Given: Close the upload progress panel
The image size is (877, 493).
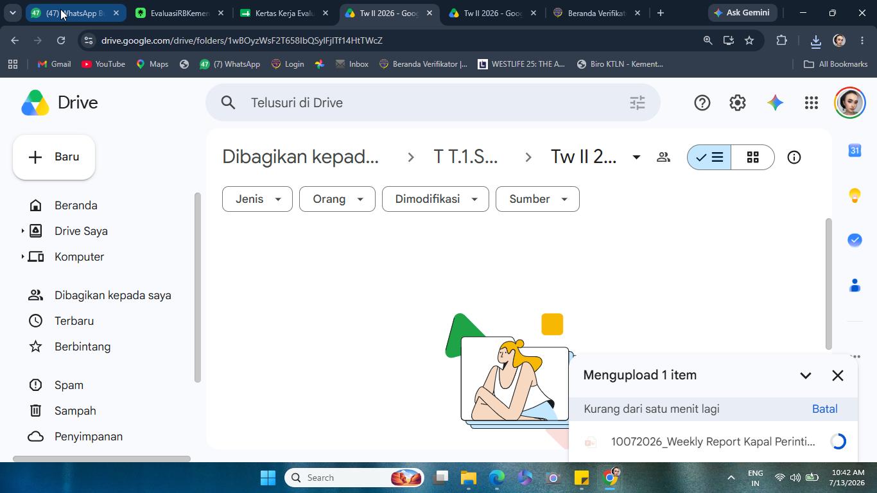Looking at the screenshot, I should click(838, 376).
